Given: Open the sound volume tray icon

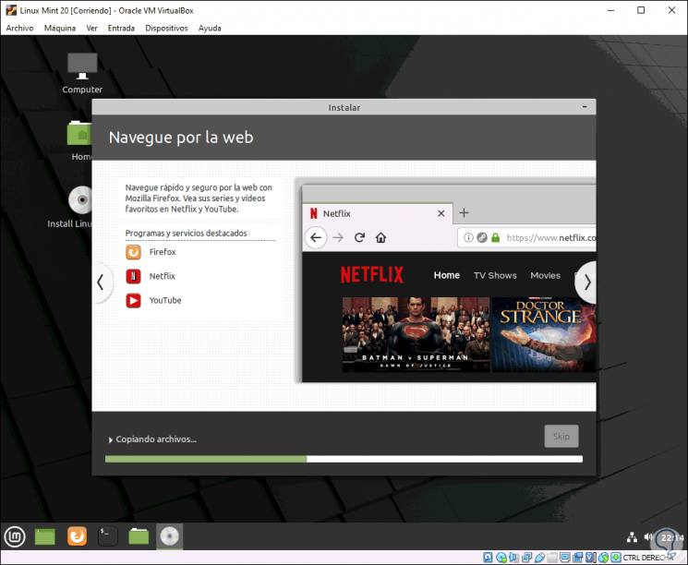Looking at the screenshot, I should coord(648,537).
